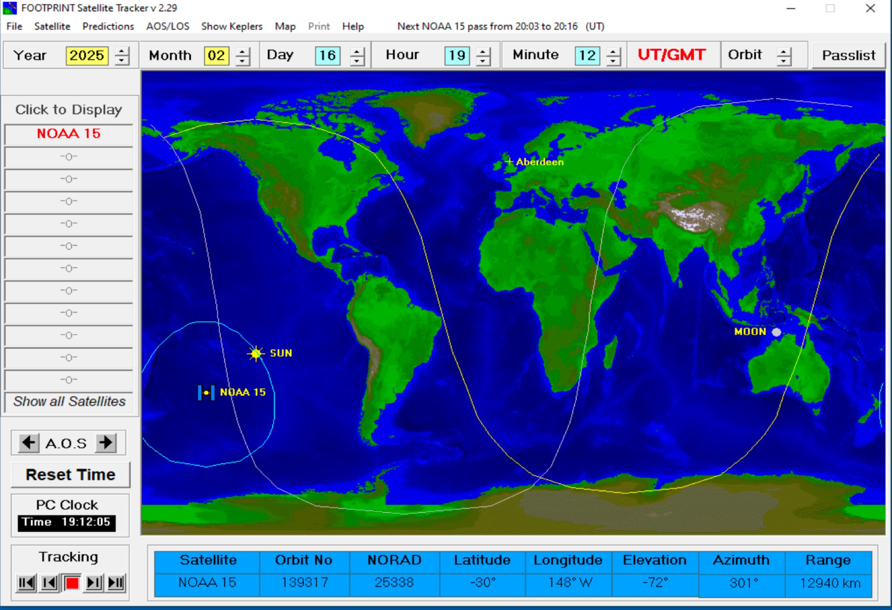Click the Sun marker on the map

pos(256,353)
